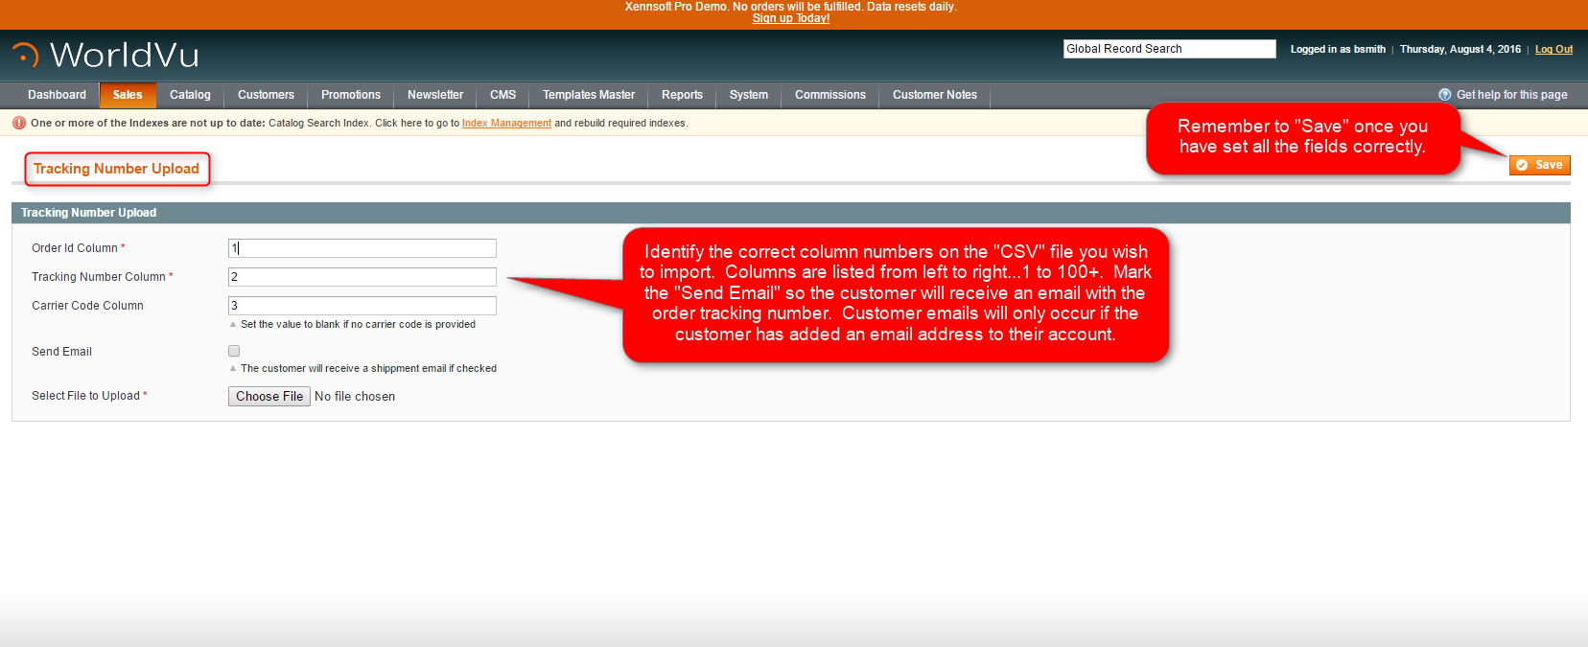This screenshot has height=647, width=1588.
Task: Click the 'Carrier Code Column' label
Action: (x=87, y=306)
